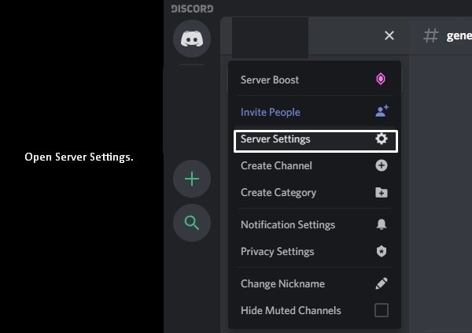Screen dimensions: 472x333
Task: Choose Invite People from the menu
Action: coord(315,112)
